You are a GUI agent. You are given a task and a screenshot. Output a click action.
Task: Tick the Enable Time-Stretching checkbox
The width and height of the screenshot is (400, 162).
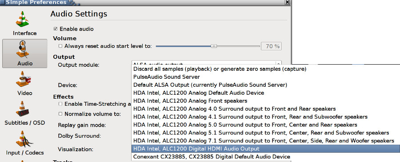click(x=60, y=104)
